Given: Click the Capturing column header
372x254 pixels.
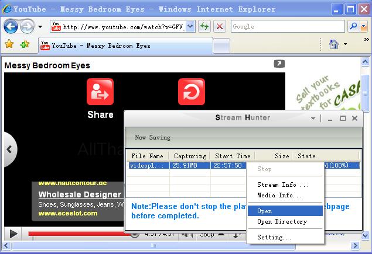Looking at the screenshot, I should (x=190, y=156).
